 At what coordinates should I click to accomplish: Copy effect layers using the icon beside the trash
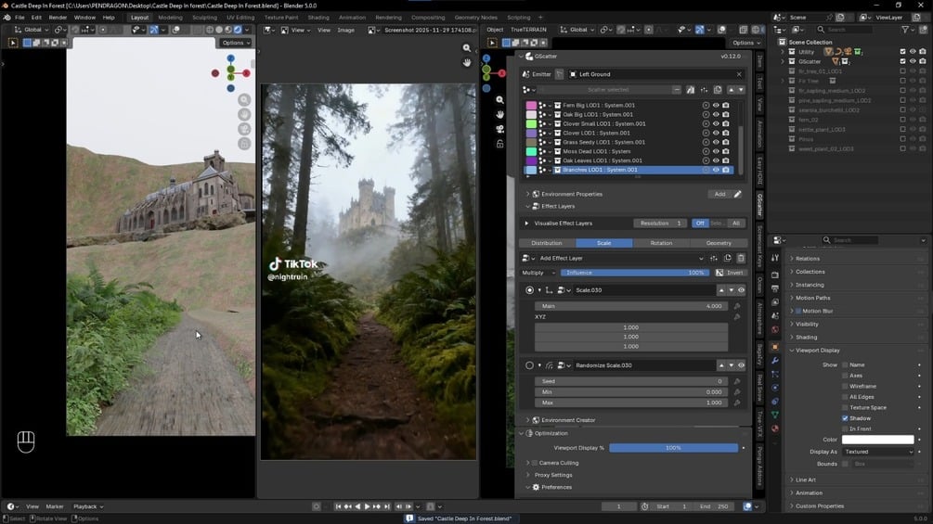(x=727, y=259)
